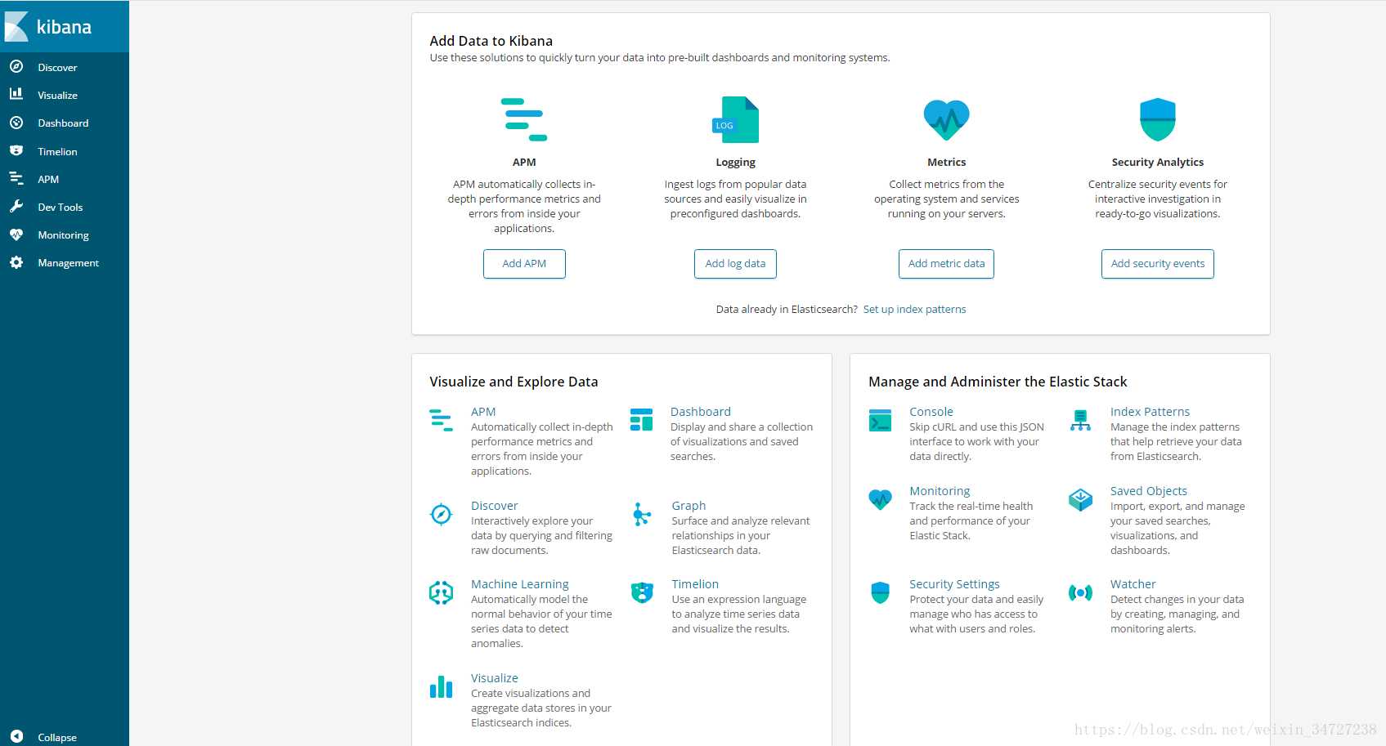Click APM icon under Visualize and Explore

[441, 420]
